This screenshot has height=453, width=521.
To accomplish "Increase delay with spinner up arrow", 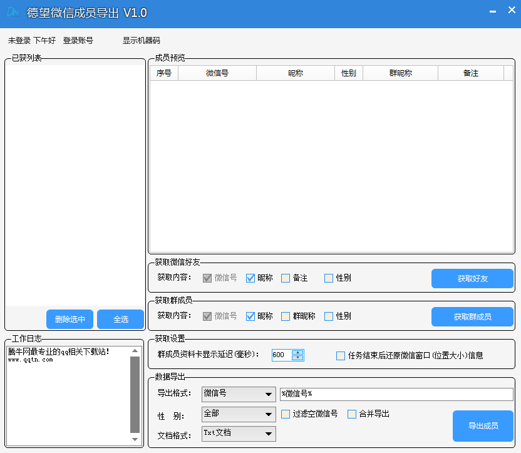I will (297, 352).
